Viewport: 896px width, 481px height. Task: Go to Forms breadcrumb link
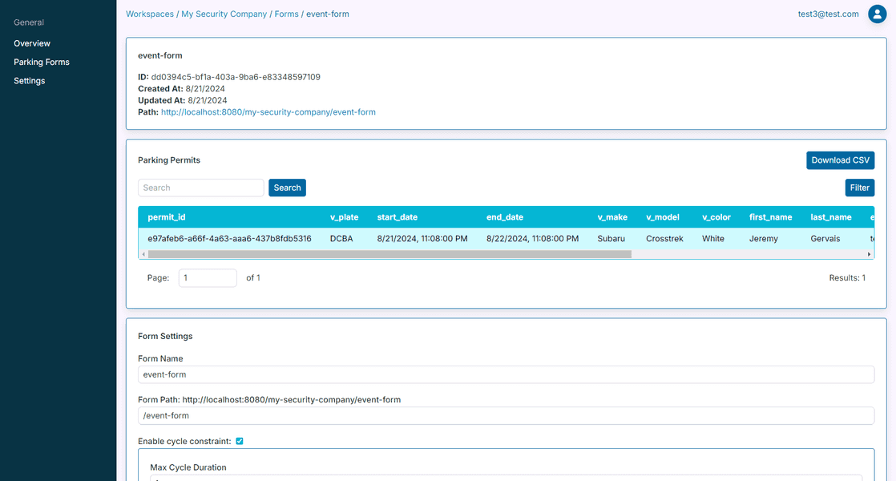point(286,14)
